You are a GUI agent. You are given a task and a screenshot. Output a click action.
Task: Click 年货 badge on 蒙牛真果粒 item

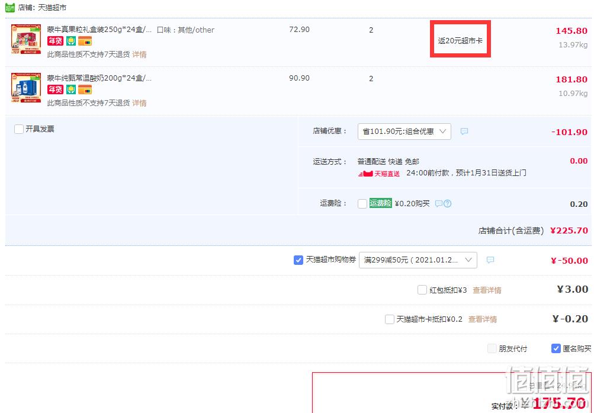point(55,41)
